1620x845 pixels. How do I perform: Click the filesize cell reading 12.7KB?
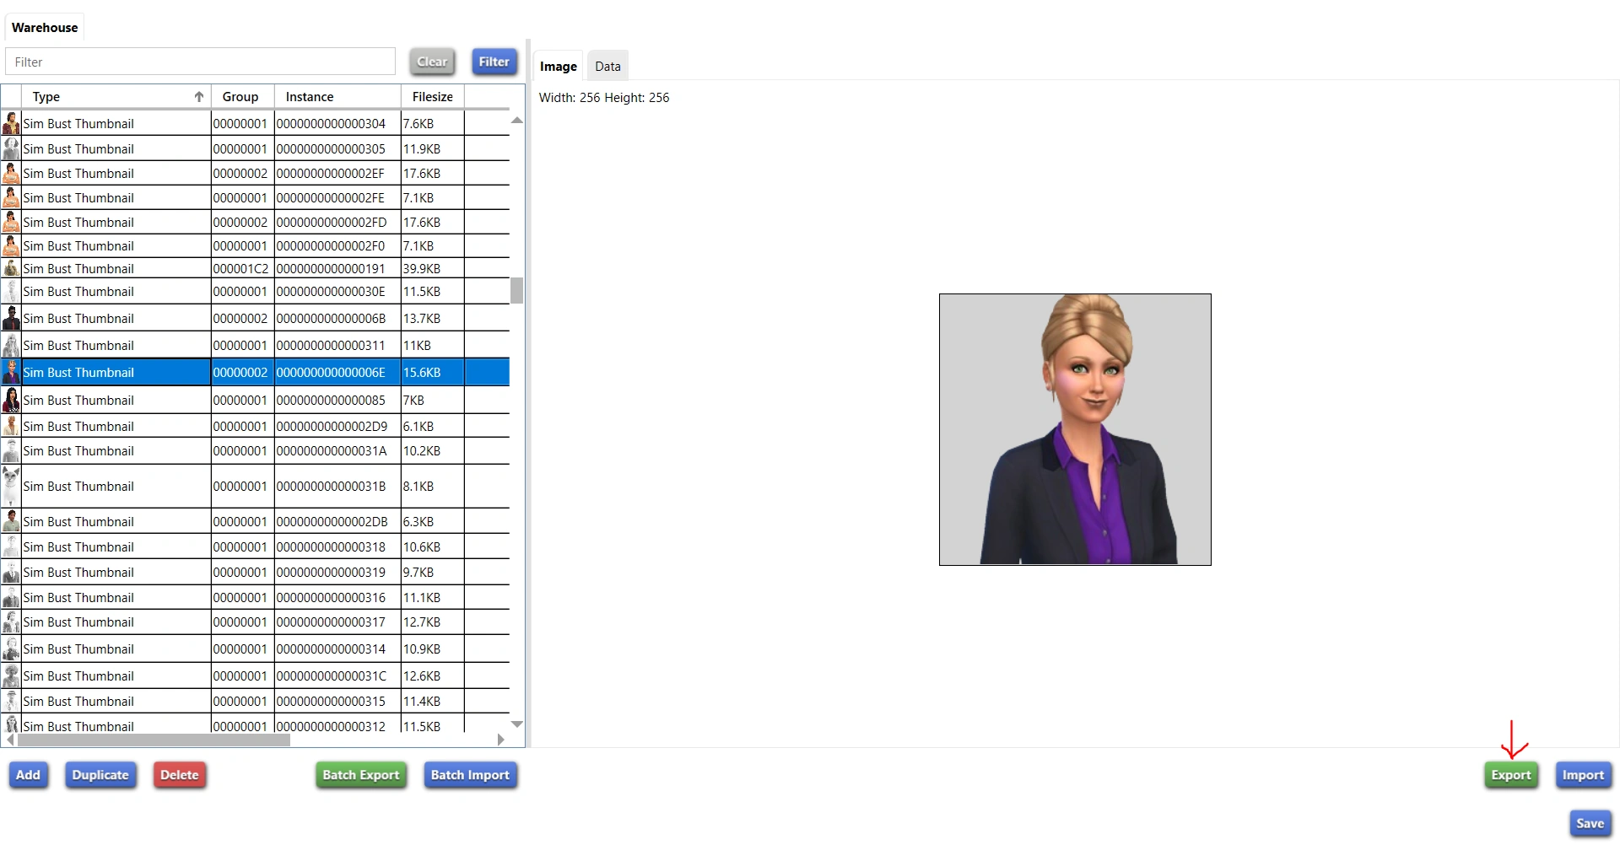click(433, 622)
